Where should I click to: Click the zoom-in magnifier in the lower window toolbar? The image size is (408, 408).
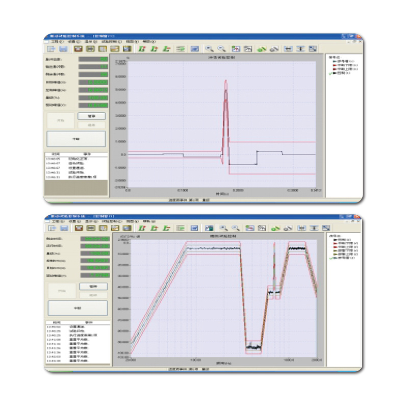tap(223, 228)
